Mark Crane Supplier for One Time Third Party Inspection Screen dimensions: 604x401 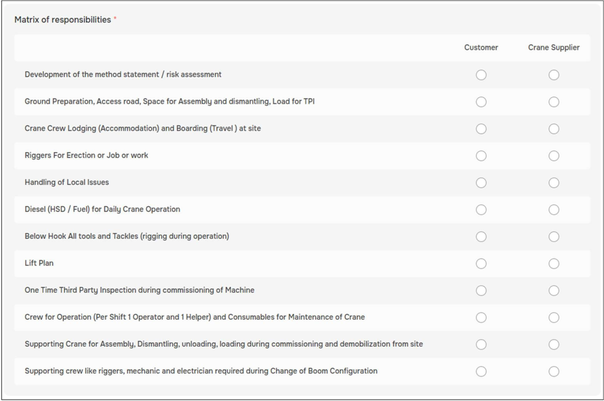click(x=554, y=290)
